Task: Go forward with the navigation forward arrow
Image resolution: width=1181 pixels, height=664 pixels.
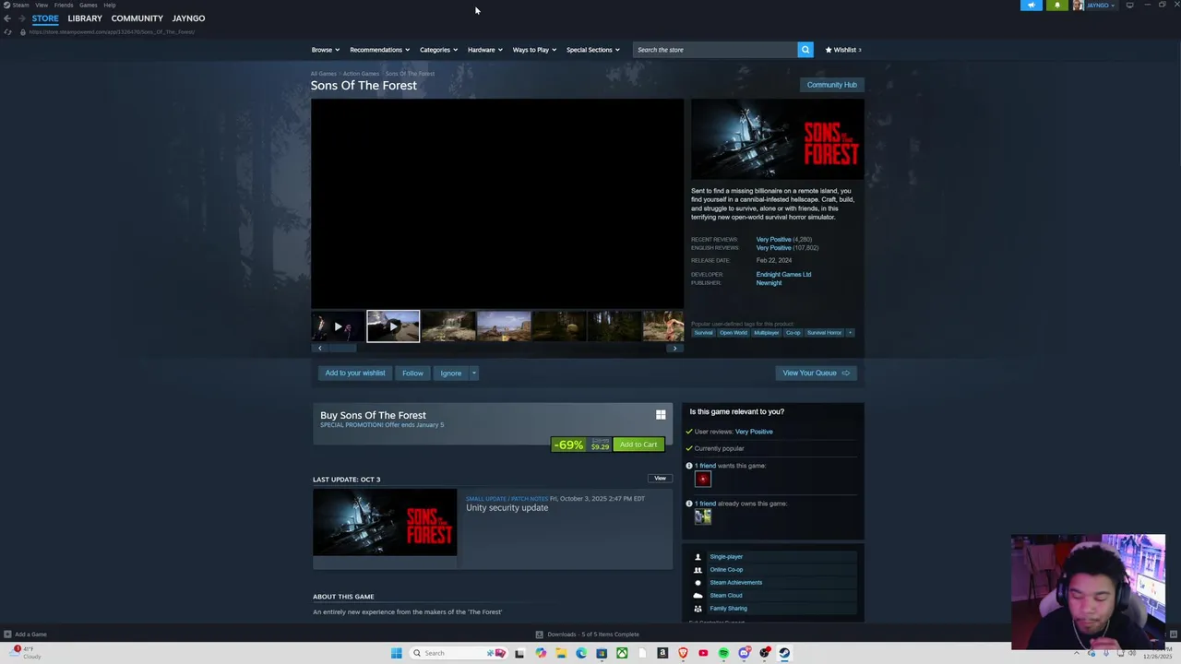Action: pos(21,18)
